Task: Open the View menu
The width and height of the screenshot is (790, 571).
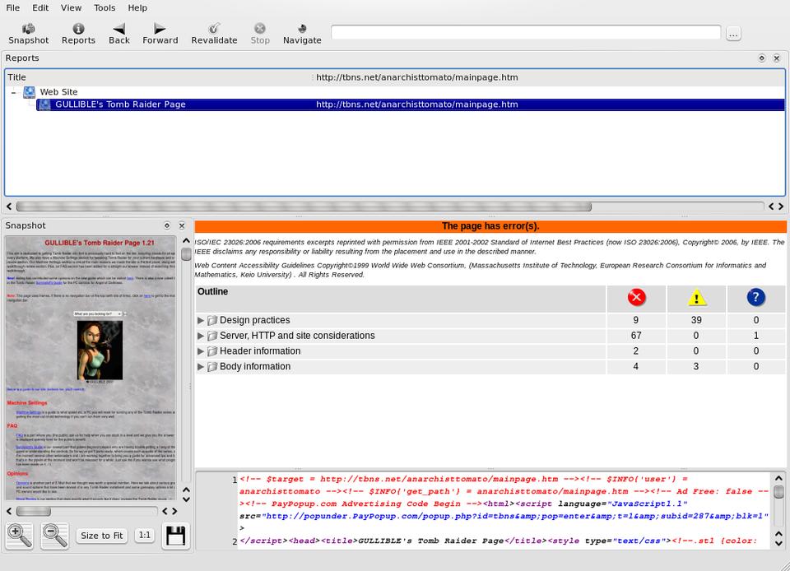Action: pos(71,7)
